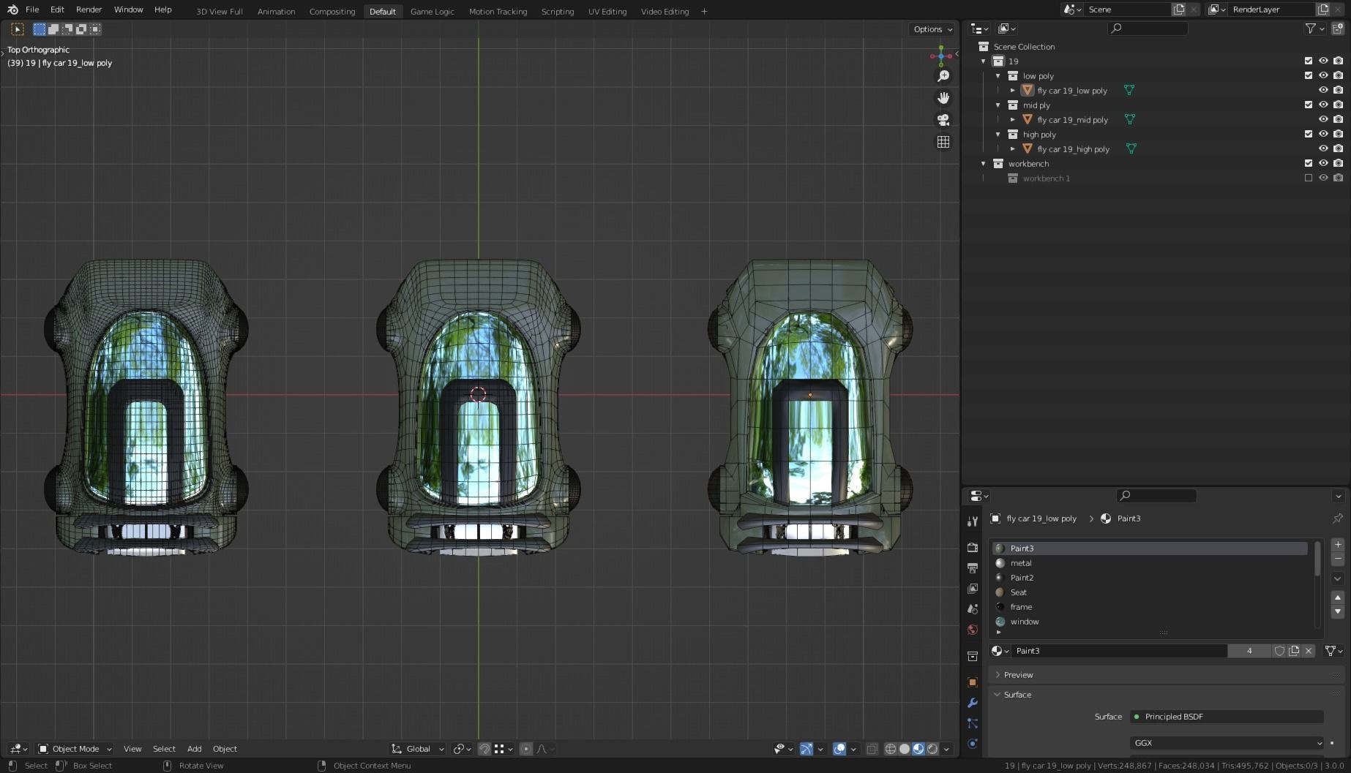Screen dimensions: 1351x773
Task: Open the Modifier properties wrench tab
Action: tap(973, 703)
